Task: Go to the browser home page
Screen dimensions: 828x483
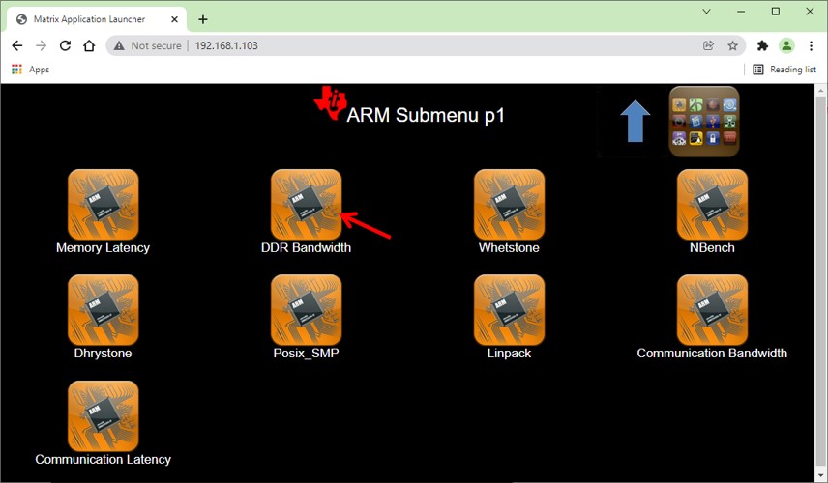Action: click(89, 45)
